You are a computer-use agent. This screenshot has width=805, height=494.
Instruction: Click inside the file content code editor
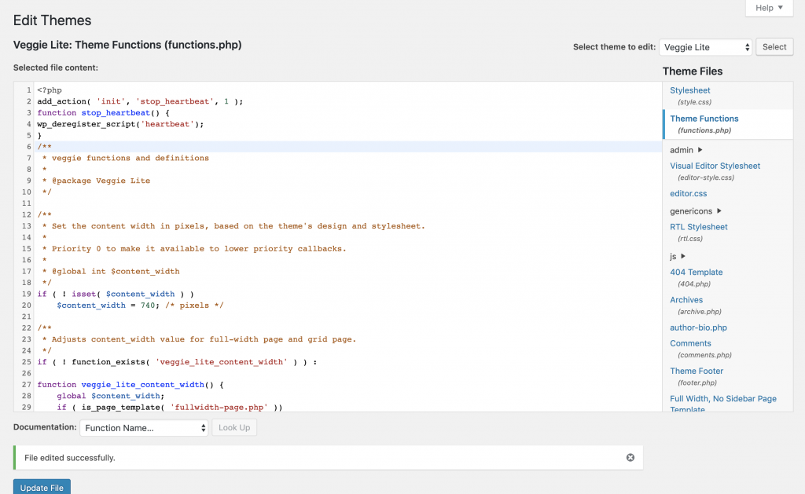tap(314, 236)
